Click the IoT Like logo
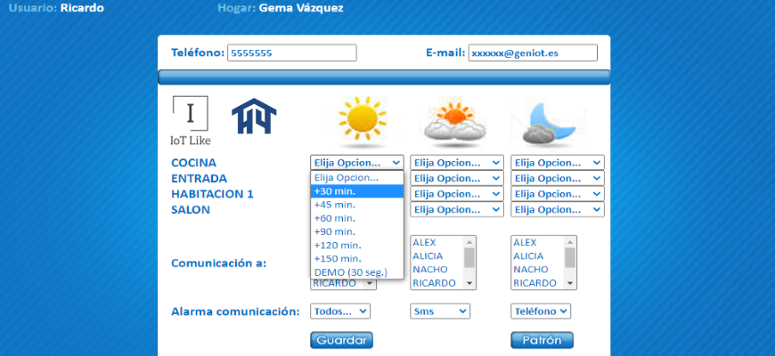The width and height of the screenshot is (775, 356). click(x=191, y=121)
